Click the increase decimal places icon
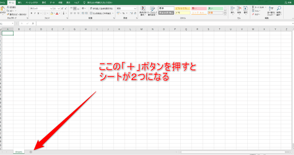This screenshot has width=294, height=155. pyautogui.click(x=132, y=13)
